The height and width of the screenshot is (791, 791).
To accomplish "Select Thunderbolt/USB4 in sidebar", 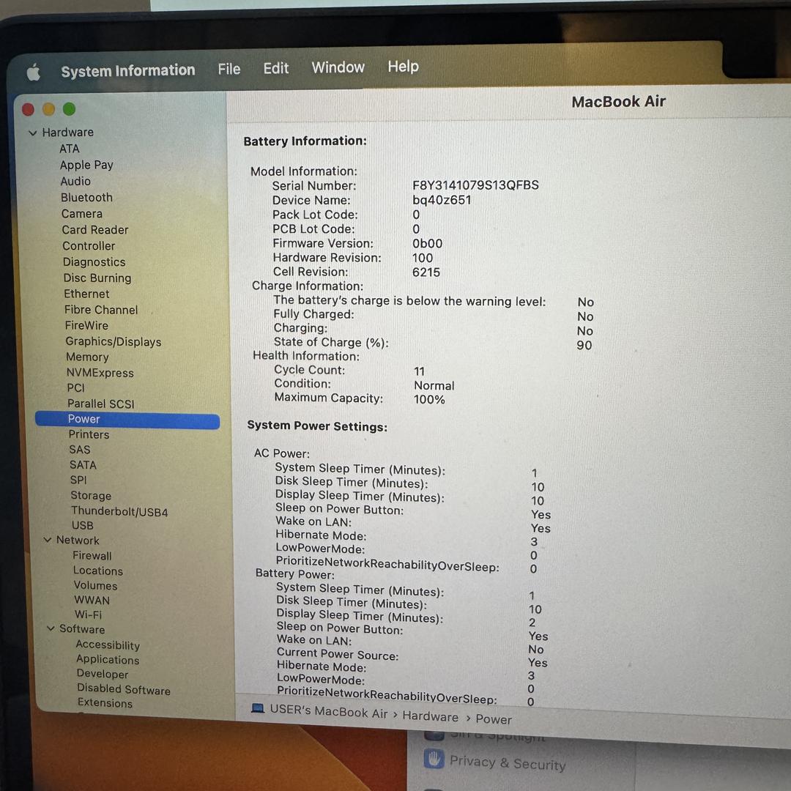I will pyautogui.click(x=119, y=511).
